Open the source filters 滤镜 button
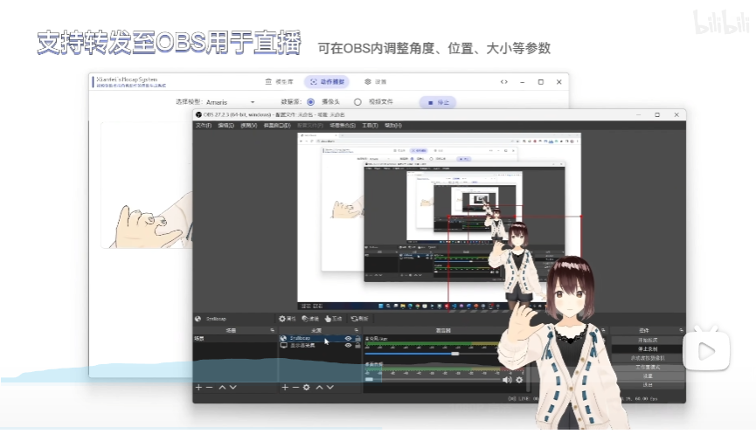The image size is (756, 434). pyautogui.click(x=310, y=319)
